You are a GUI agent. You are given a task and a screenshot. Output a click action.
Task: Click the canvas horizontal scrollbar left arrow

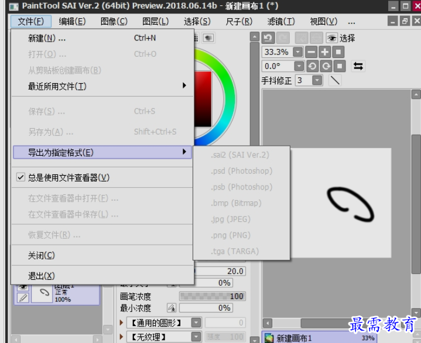click(x=268, y=323)
